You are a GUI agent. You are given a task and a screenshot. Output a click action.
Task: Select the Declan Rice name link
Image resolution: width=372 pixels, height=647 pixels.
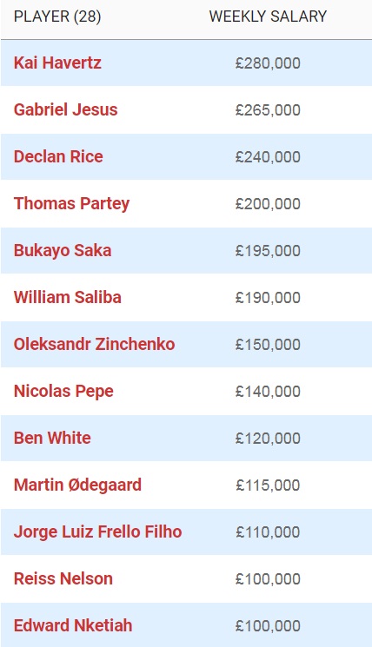click(58, 157)
